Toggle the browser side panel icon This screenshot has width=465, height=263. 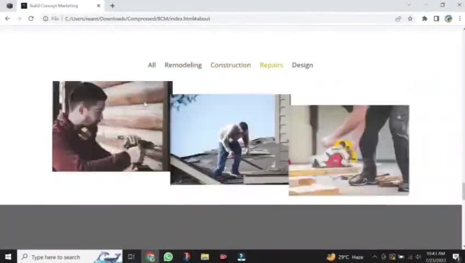[x=436, y=19]
